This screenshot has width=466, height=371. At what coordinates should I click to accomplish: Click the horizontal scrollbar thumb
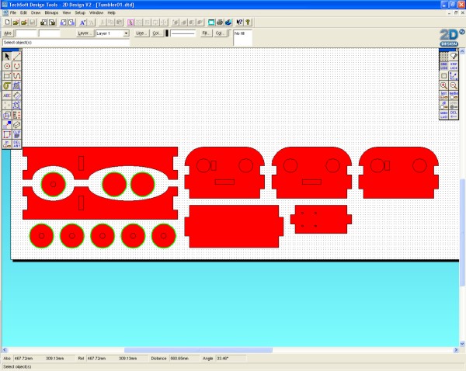click(198, 350)
